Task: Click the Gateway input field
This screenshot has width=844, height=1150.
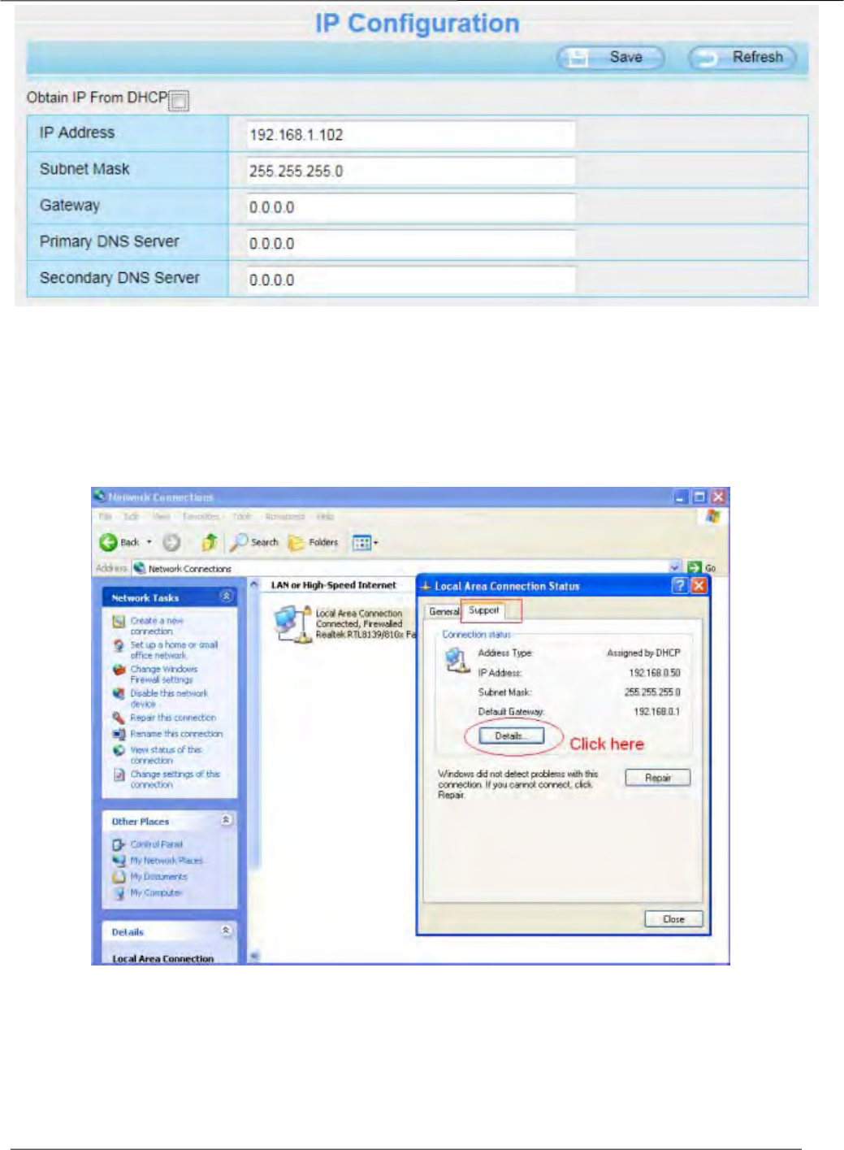Action: click(x=411, y=207)
